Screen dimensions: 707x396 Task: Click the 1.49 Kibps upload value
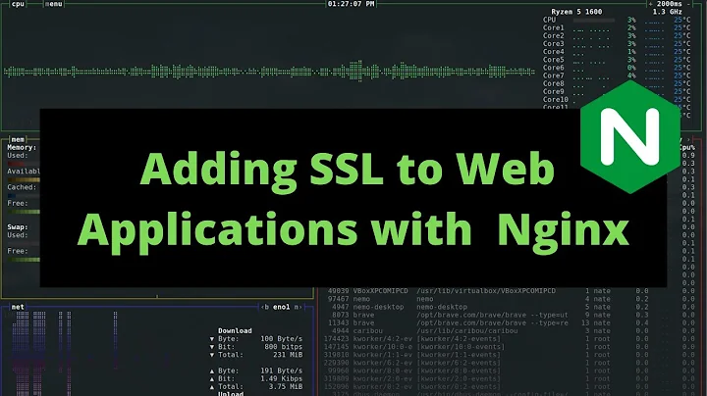[282, 379]
